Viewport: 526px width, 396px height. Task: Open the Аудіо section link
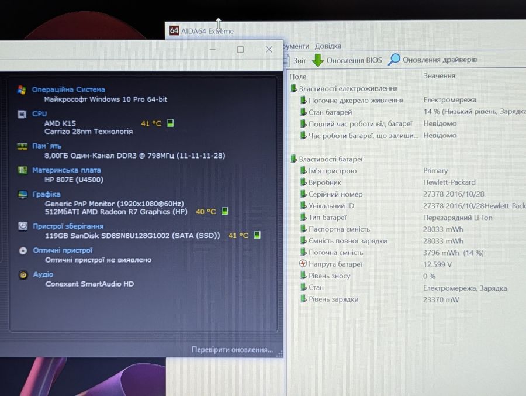(43, 274)
